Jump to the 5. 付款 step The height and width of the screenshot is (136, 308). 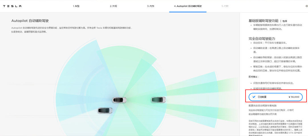225,6
